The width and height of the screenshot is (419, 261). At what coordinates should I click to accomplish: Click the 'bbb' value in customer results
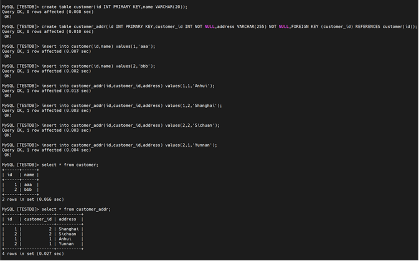coord(28,190)
